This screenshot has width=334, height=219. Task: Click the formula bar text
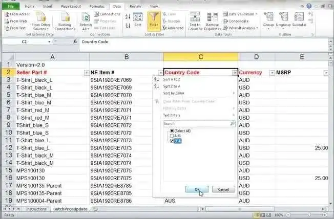click(95, 42)
